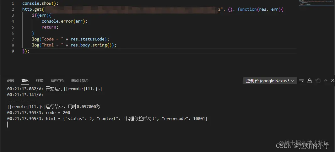The width and height of the screenshot is (335, 152).
Task: Toggle the output auto-scroll lock icon
Action: (309, 81)
